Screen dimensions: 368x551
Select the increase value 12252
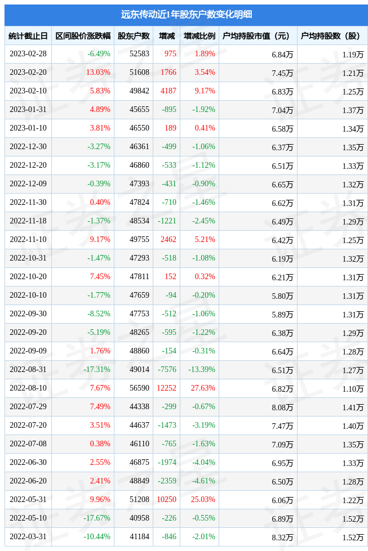[x=167, y=389]
